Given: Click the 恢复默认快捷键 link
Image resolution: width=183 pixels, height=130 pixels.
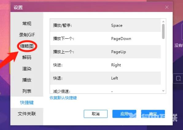Looking at the screenshot, I should pyautogui.click(x=63, y=98).
